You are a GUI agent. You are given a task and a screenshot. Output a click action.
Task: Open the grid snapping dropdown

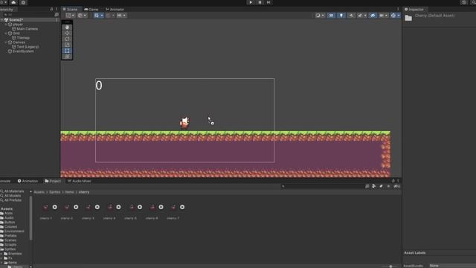click(x=110, y=16)
